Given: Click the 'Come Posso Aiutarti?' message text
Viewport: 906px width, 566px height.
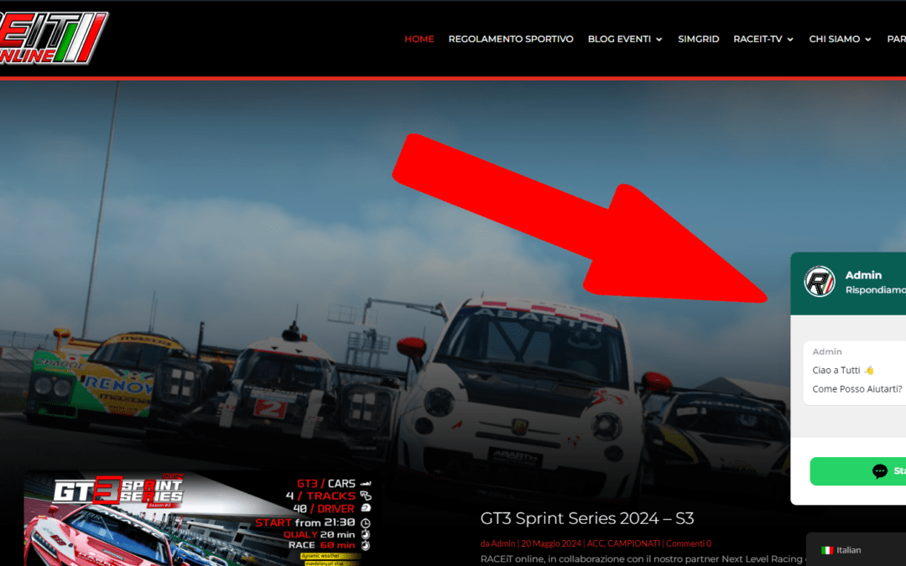Looking at the screenshot, I should click(857, 389).
